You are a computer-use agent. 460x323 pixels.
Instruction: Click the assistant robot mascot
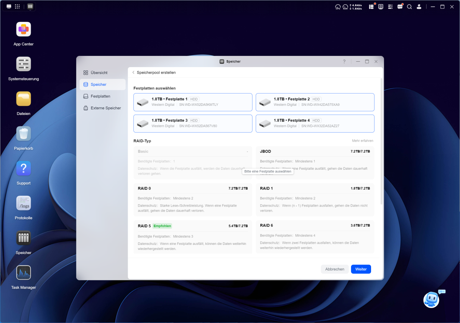432,299
